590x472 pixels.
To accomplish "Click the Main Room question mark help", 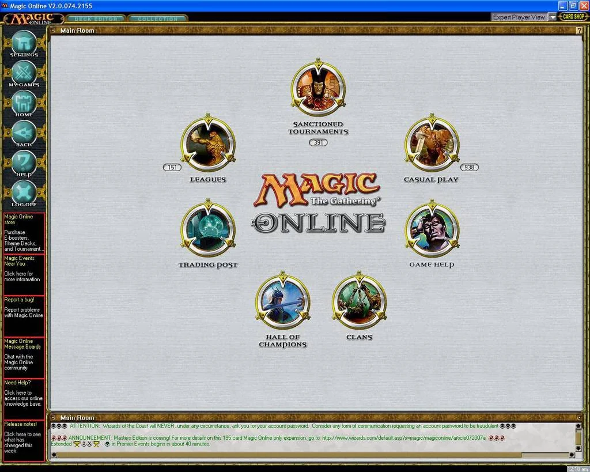I will 578,31.
